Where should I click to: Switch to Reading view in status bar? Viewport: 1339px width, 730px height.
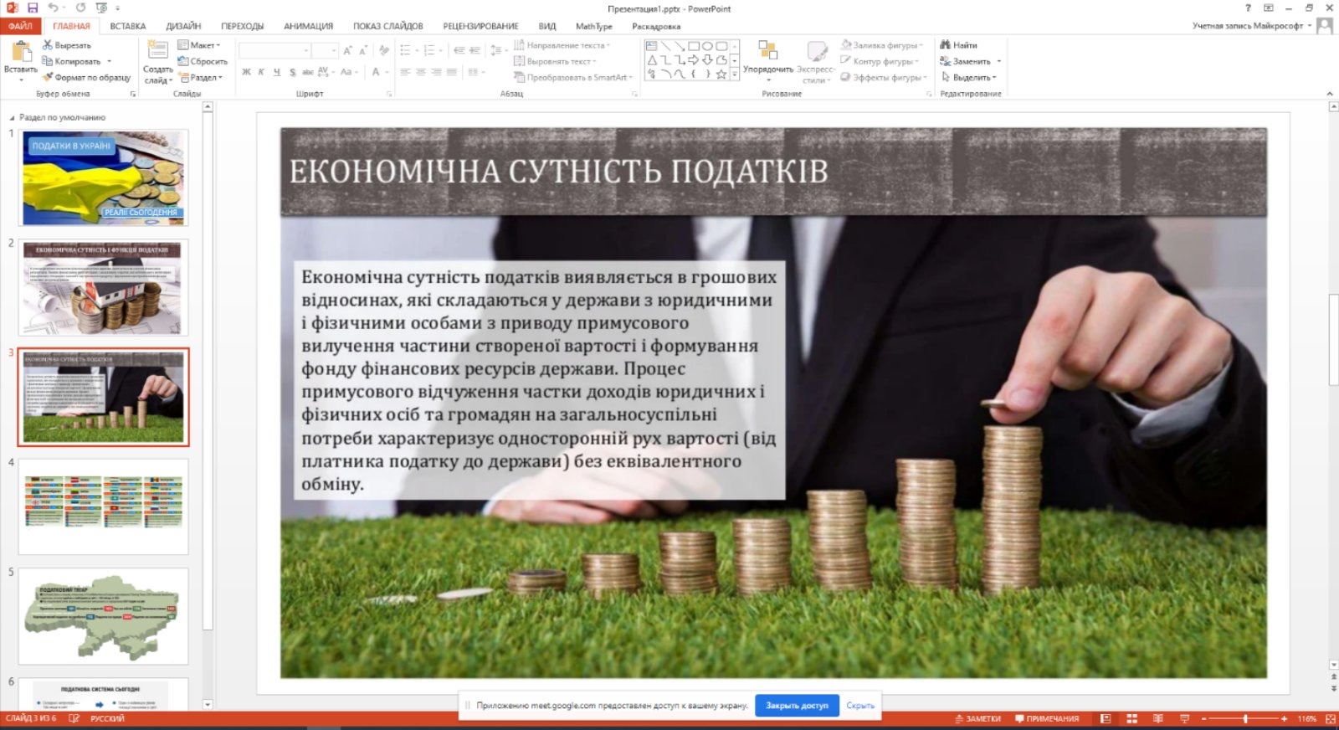click(1158, 719)
